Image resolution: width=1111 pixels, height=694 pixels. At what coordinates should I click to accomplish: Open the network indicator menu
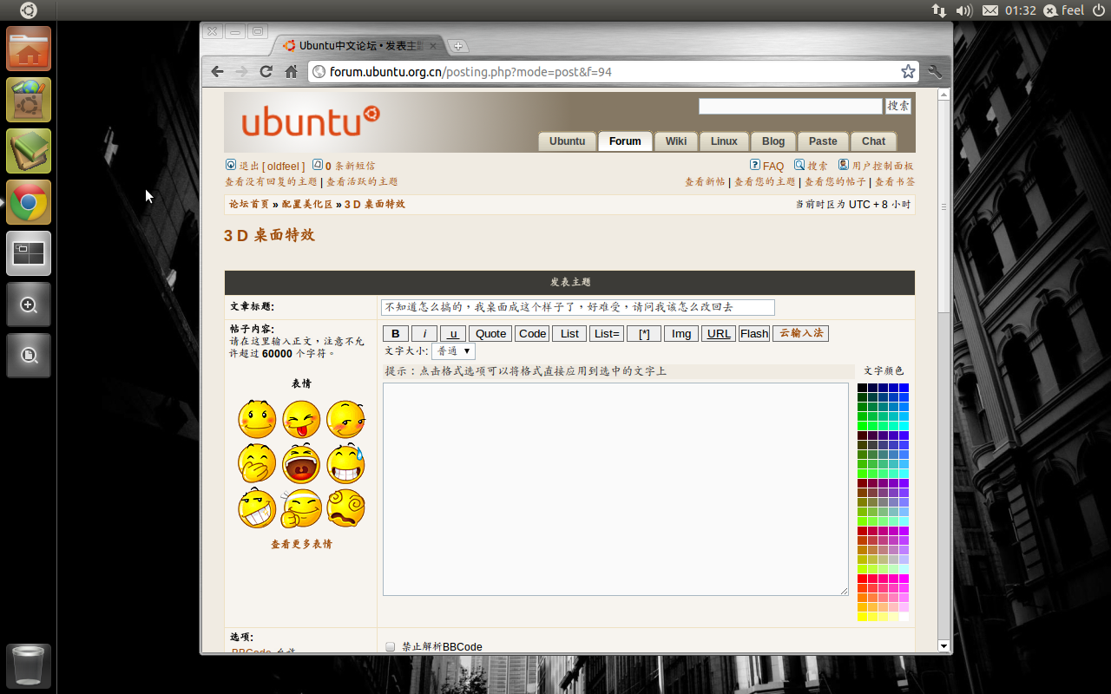pos(939,10)
